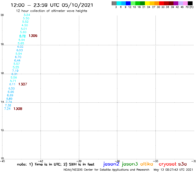This screenshot has width=196, height=172.
Task: Select the black swatch at the legend's end
Action: (x=190, y=3)
